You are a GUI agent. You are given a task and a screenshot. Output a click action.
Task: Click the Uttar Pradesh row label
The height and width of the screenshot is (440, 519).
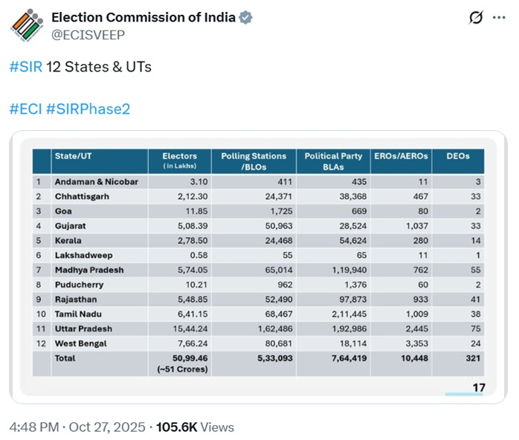83,329
